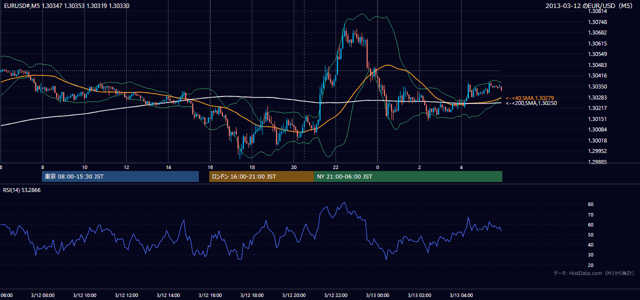Screen dimensions: 640x300
Task: Click RSI scale level 40
Action: click(590, 245)
